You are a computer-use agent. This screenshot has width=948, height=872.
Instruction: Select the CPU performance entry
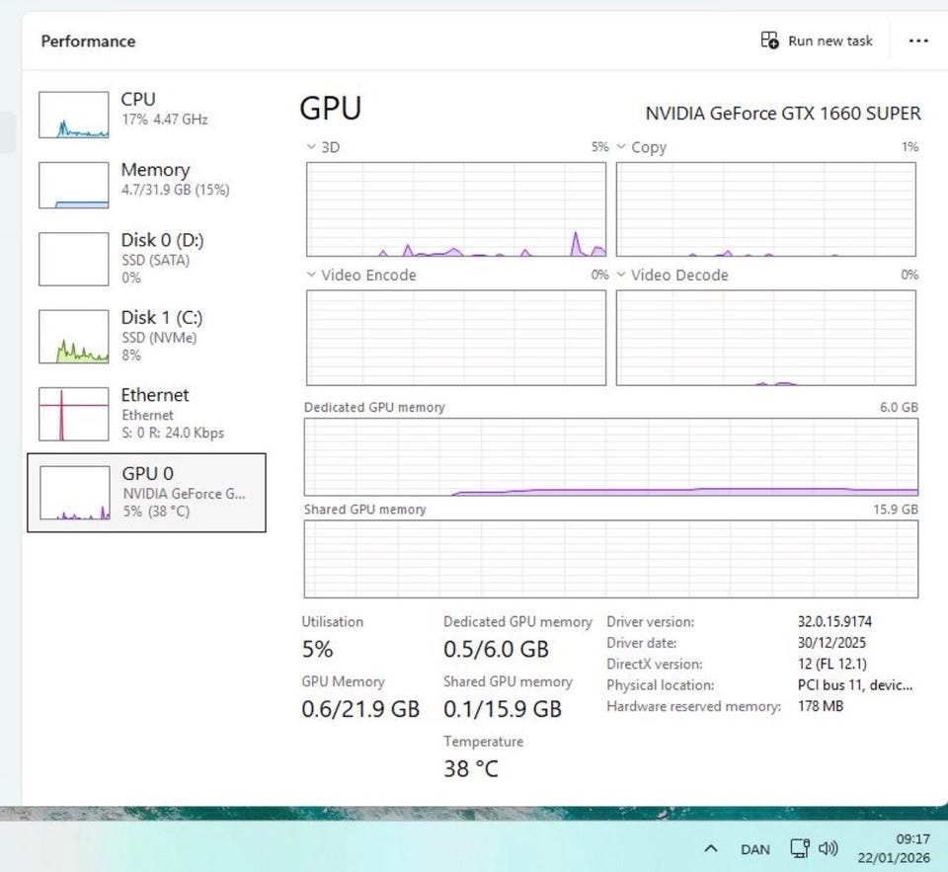[x=146, y=114]
